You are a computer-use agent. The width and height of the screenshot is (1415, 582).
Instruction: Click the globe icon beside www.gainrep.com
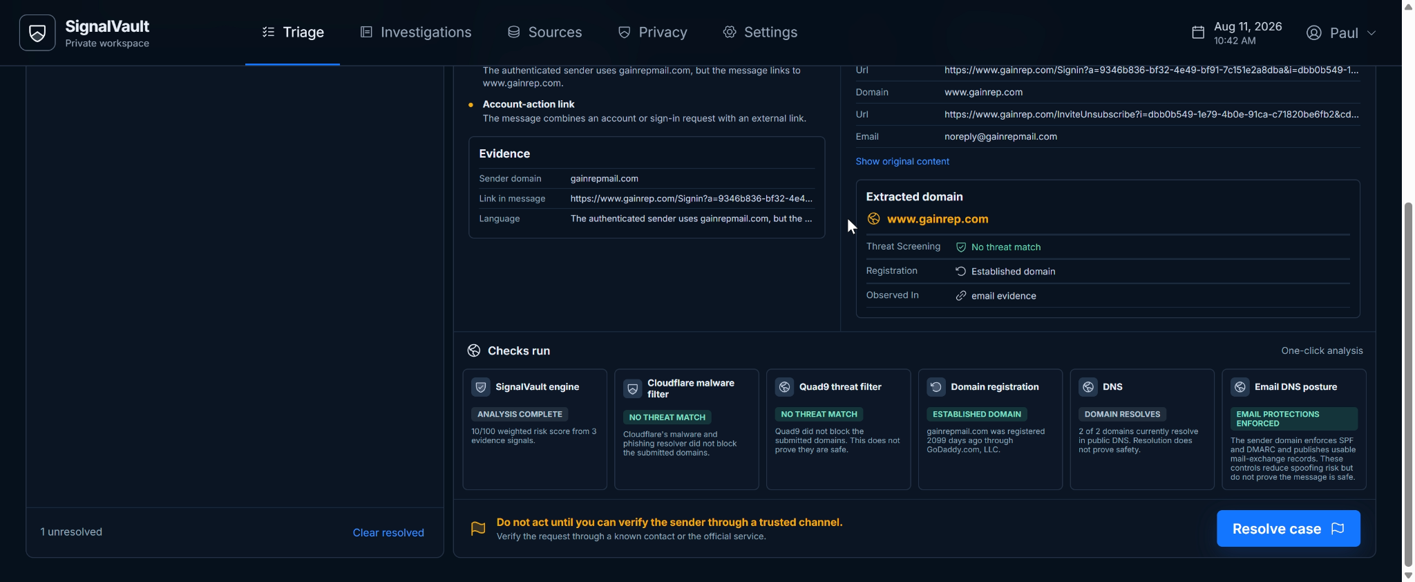pyautogui.click(x=873, y=219)
